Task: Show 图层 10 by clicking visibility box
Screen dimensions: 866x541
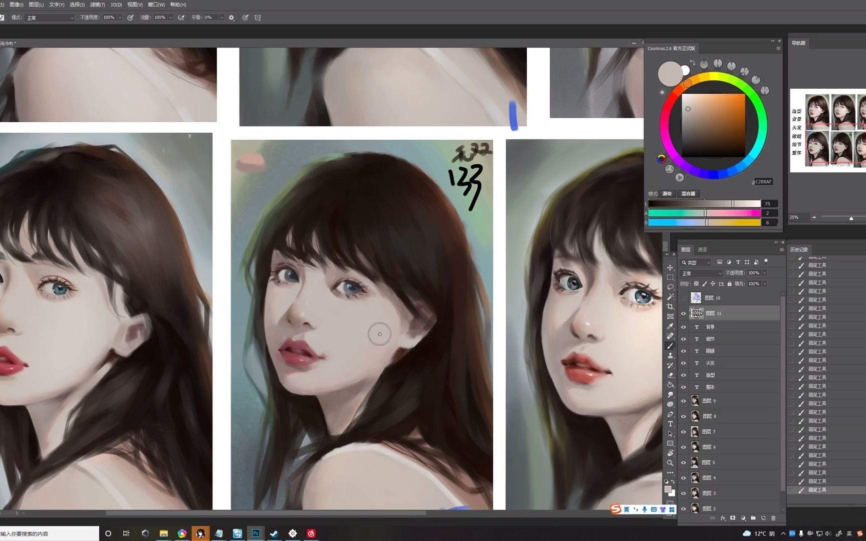Action: pos(684,298)
